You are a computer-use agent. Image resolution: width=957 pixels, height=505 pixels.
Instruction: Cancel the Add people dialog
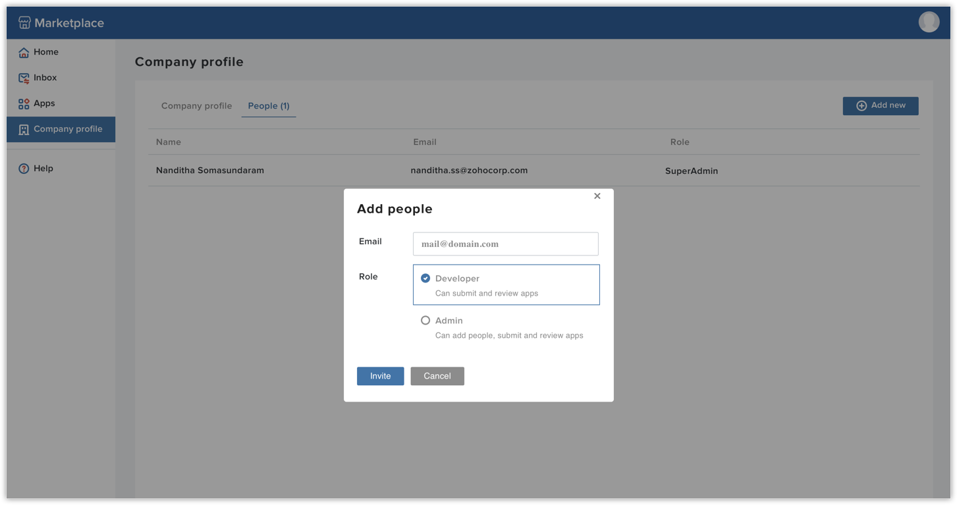(437, 376)
